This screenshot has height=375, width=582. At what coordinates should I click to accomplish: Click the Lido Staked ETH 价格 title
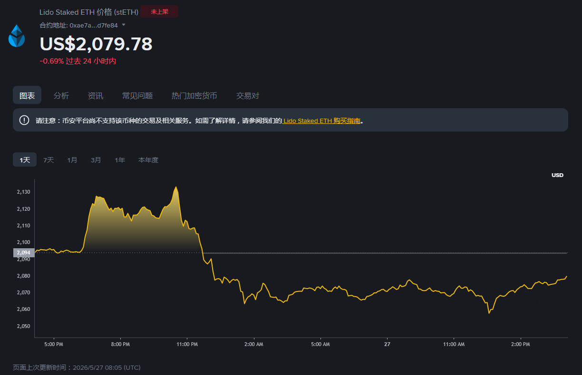[x=89, y=12]
